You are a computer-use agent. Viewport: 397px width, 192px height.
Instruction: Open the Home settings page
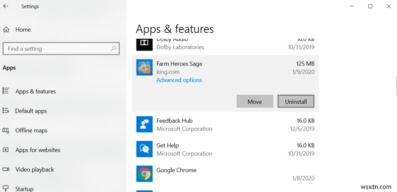click(x=23, y=30)
